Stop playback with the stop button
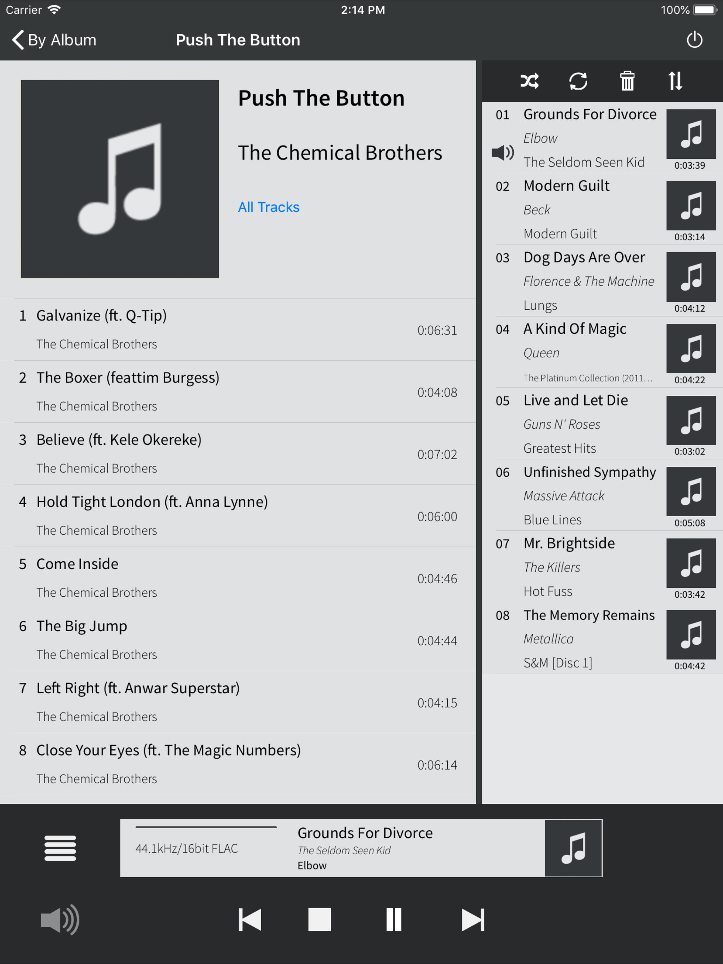The height and width of the screenshot is (964, 723). (319, 920)
